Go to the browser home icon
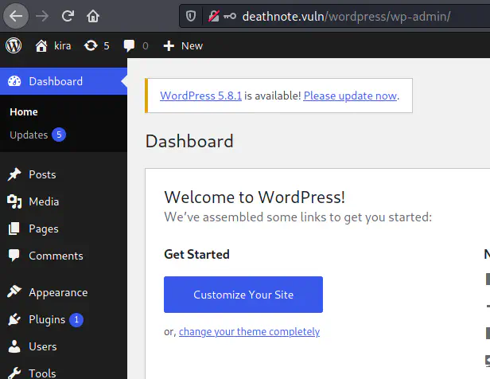 93,15
